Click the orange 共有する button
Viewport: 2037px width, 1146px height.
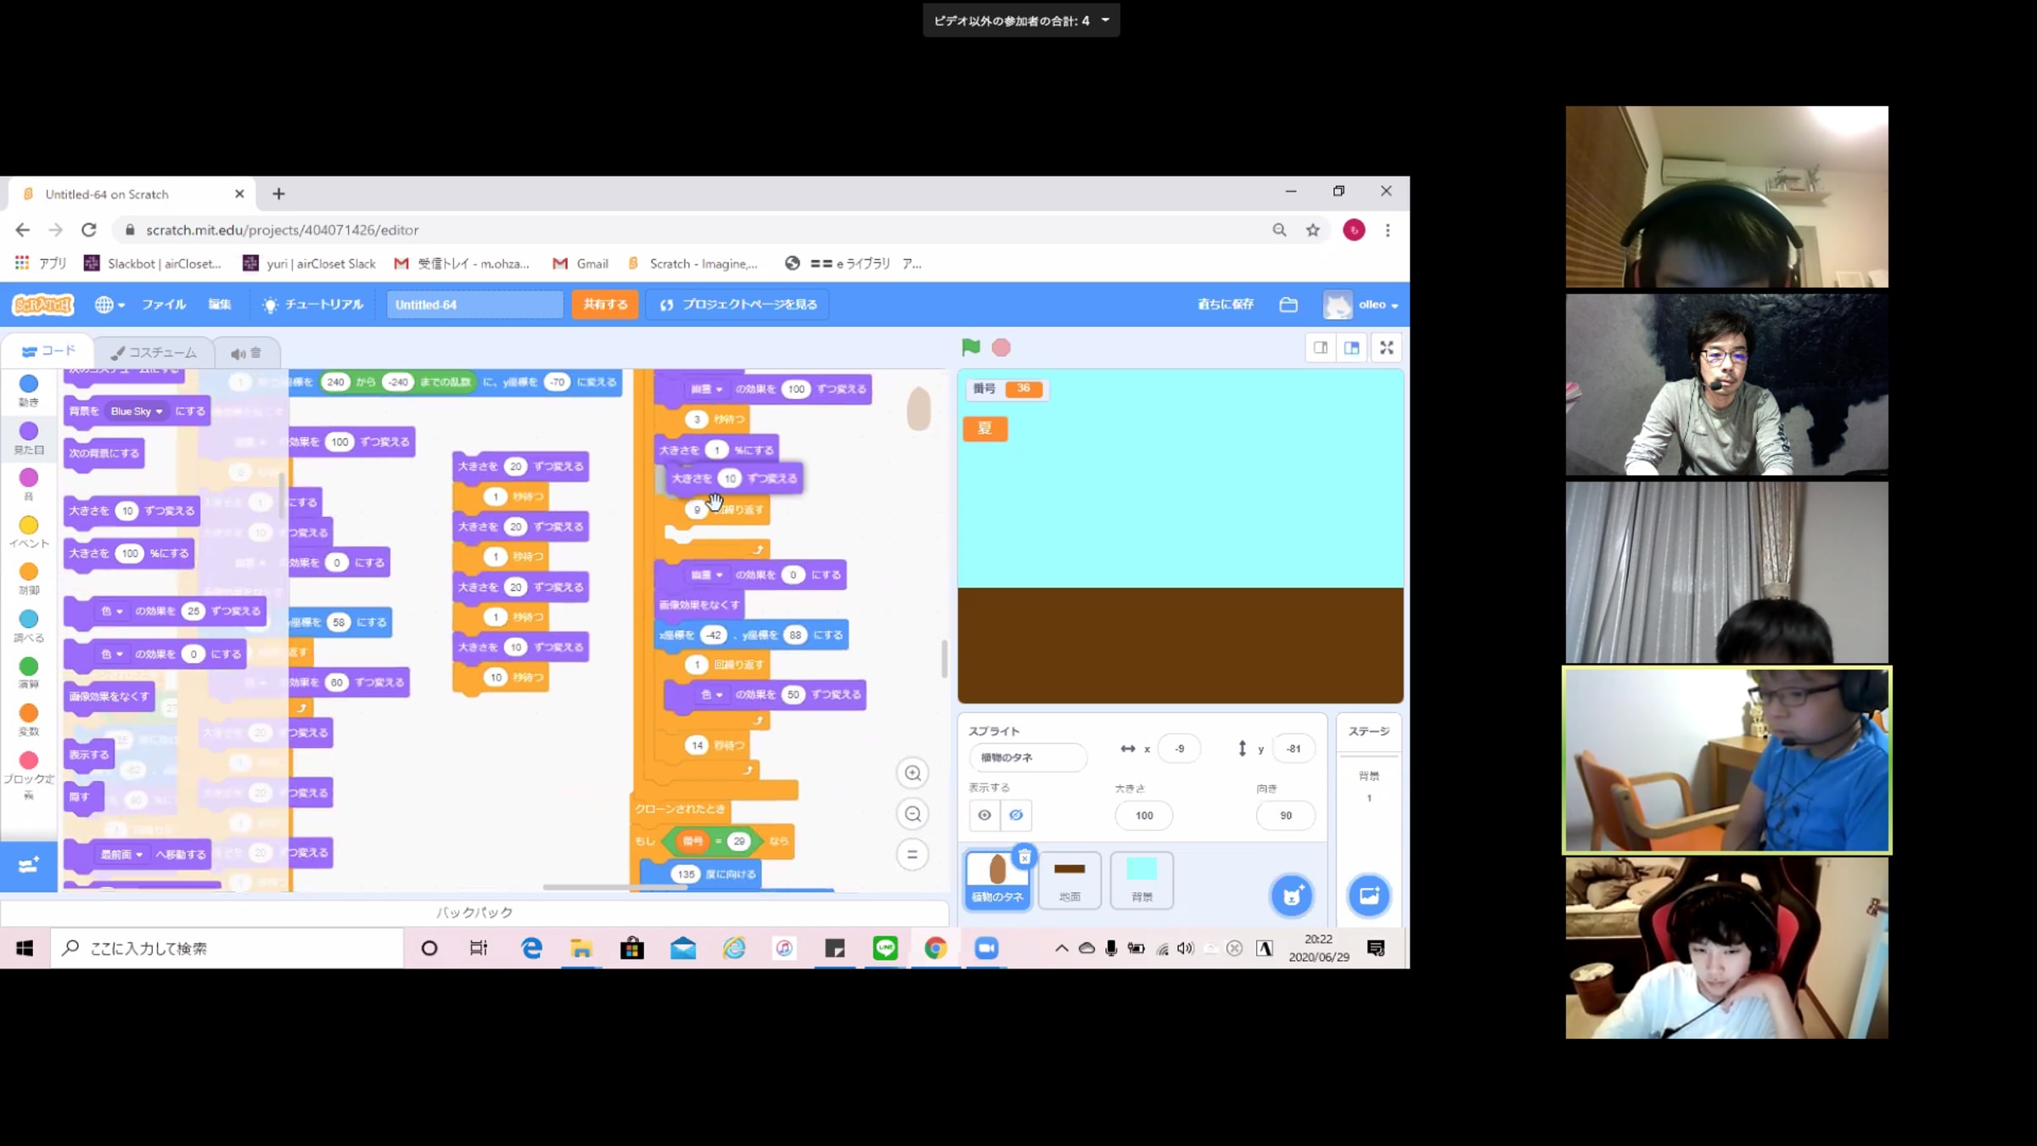click(x=605, y=305)
